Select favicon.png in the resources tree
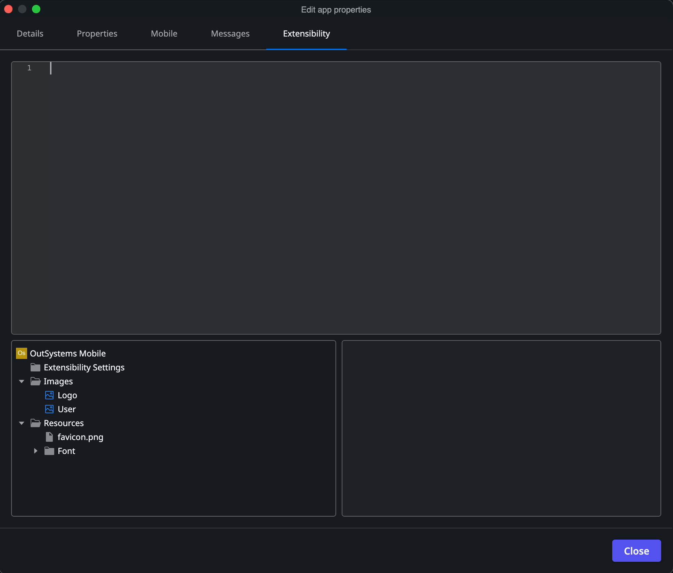Image resolution: width=673 pixels, height=573 pixels. (80, 437)
